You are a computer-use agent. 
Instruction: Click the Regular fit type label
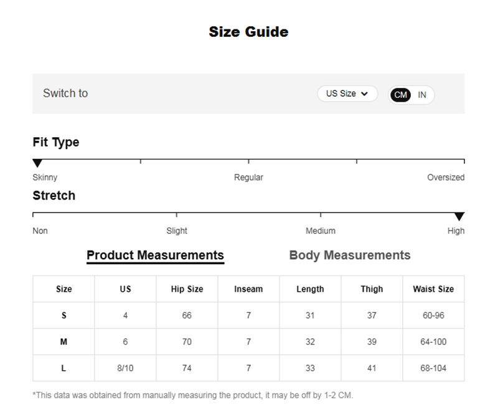248,178
